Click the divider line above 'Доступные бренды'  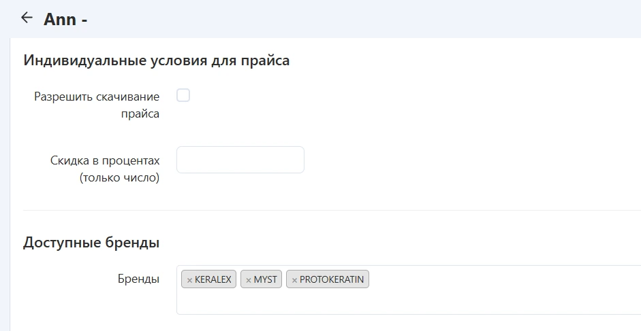[x=327, y=211]
